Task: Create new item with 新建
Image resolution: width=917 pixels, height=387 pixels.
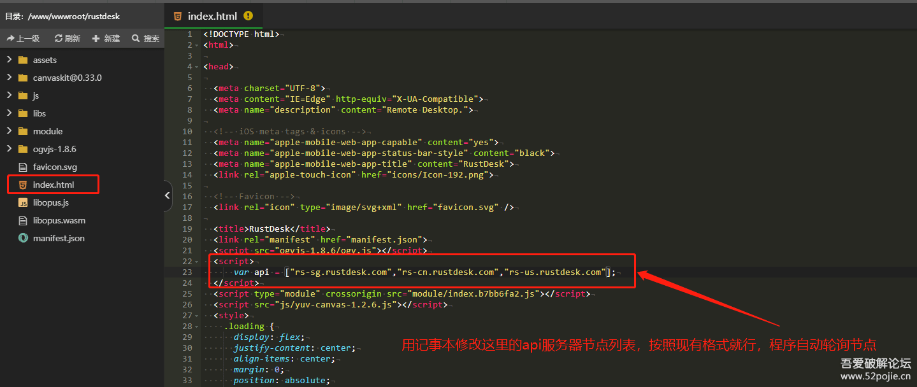Action: point(106,38)
